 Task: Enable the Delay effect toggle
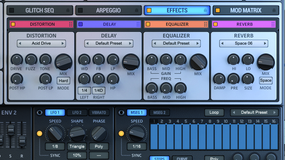tap(81, 24)
